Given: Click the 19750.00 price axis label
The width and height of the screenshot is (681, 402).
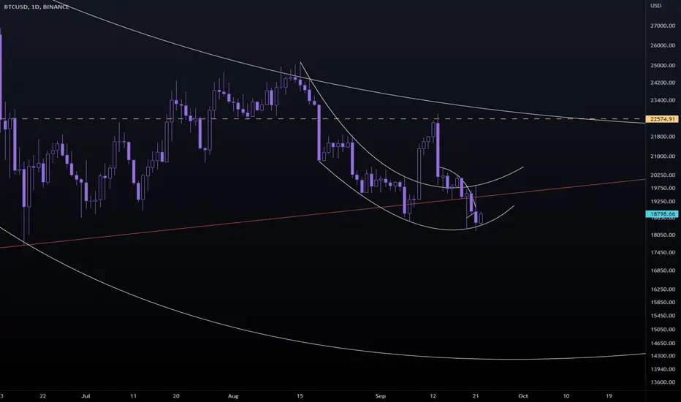Looking at the screenshot, I should pos(663,188).
